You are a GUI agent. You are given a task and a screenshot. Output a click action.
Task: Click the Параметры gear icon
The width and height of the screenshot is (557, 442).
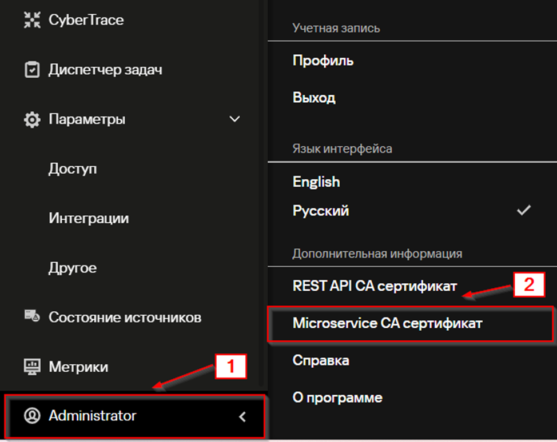click(32, 120)
